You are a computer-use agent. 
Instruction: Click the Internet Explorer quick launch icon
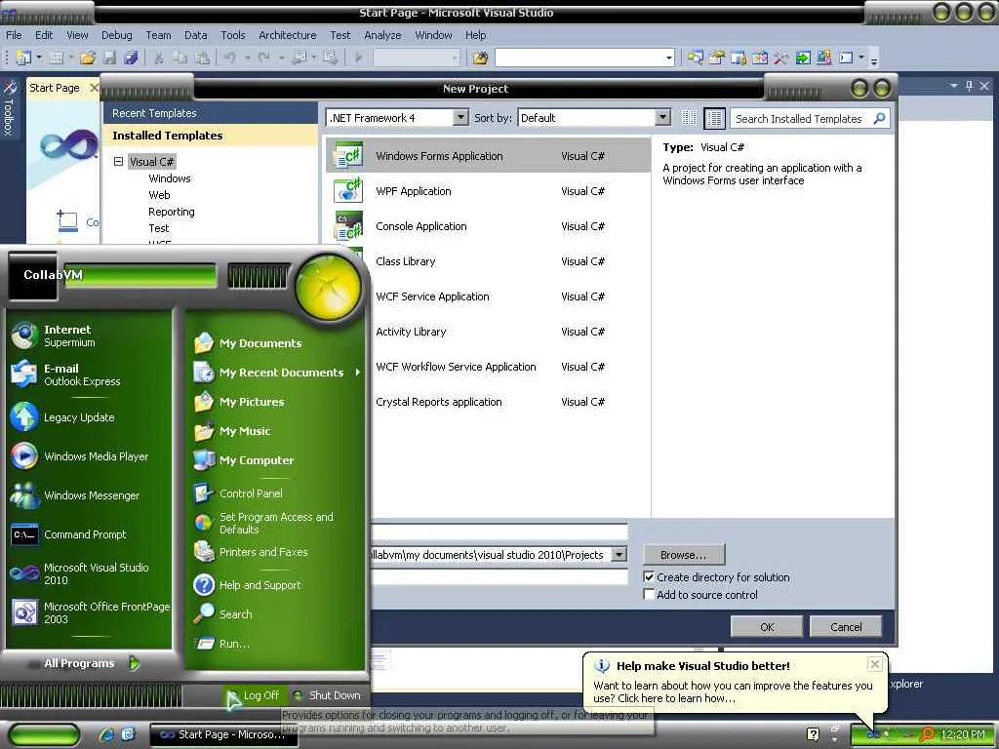tap(107, 734)
